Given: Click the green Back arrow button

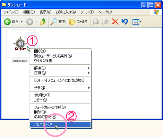Looking at the screenshot, I should 7,22.
